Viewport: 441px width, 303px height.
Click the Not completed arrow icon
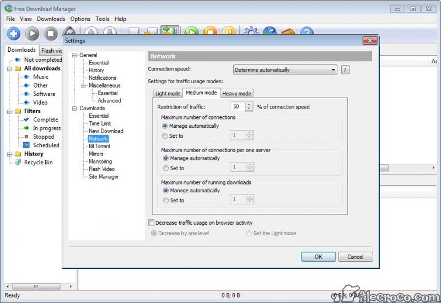click(x=18, y=59)
